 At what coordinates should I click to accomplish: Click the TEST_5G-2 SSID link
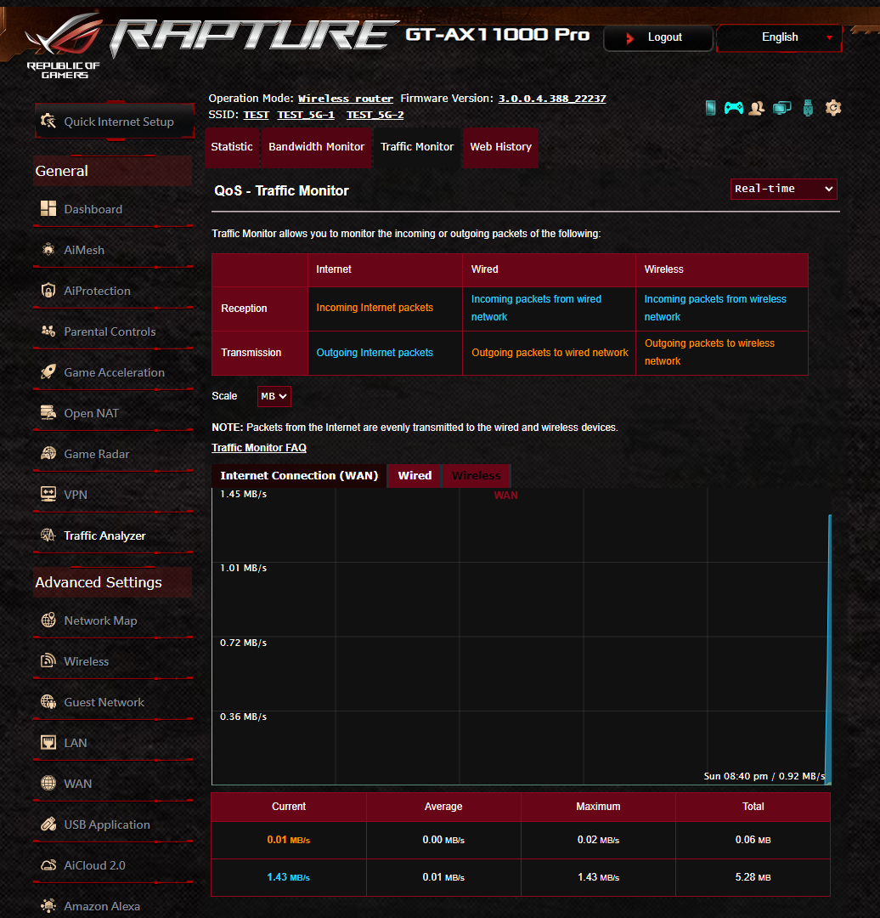pyautogui.click(x=375, y=115)
